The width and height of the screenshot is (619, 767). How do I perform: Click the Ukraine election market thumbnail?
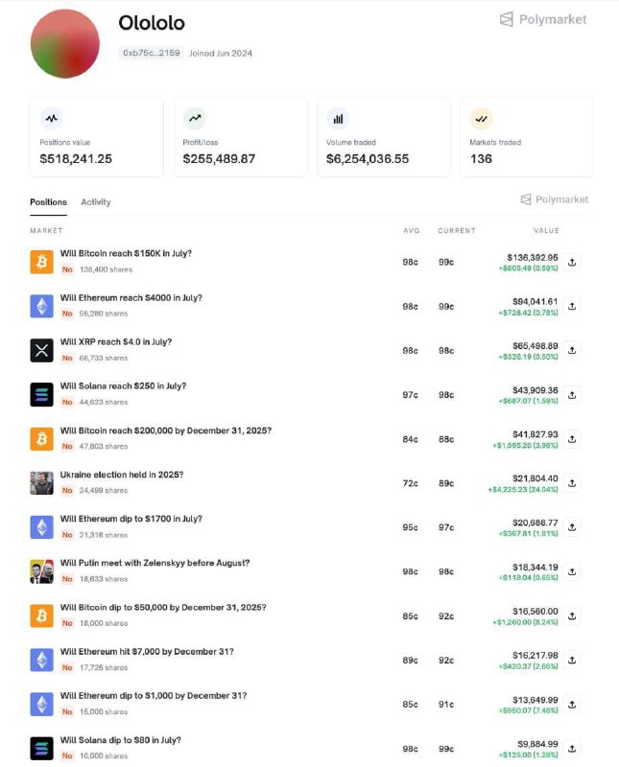point(41,482)
